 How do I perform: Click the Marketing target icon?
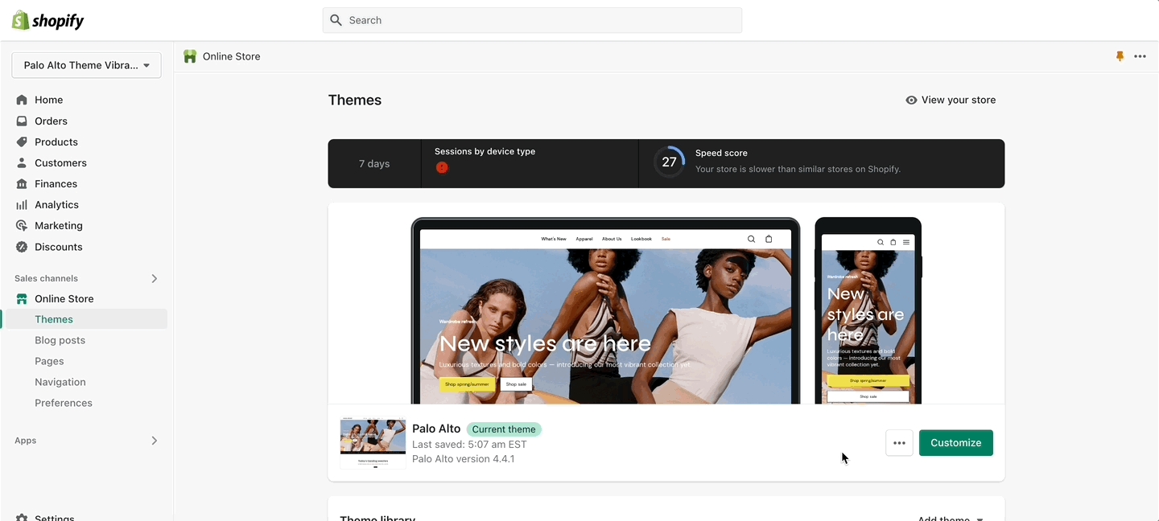click(x=22, y=226)
